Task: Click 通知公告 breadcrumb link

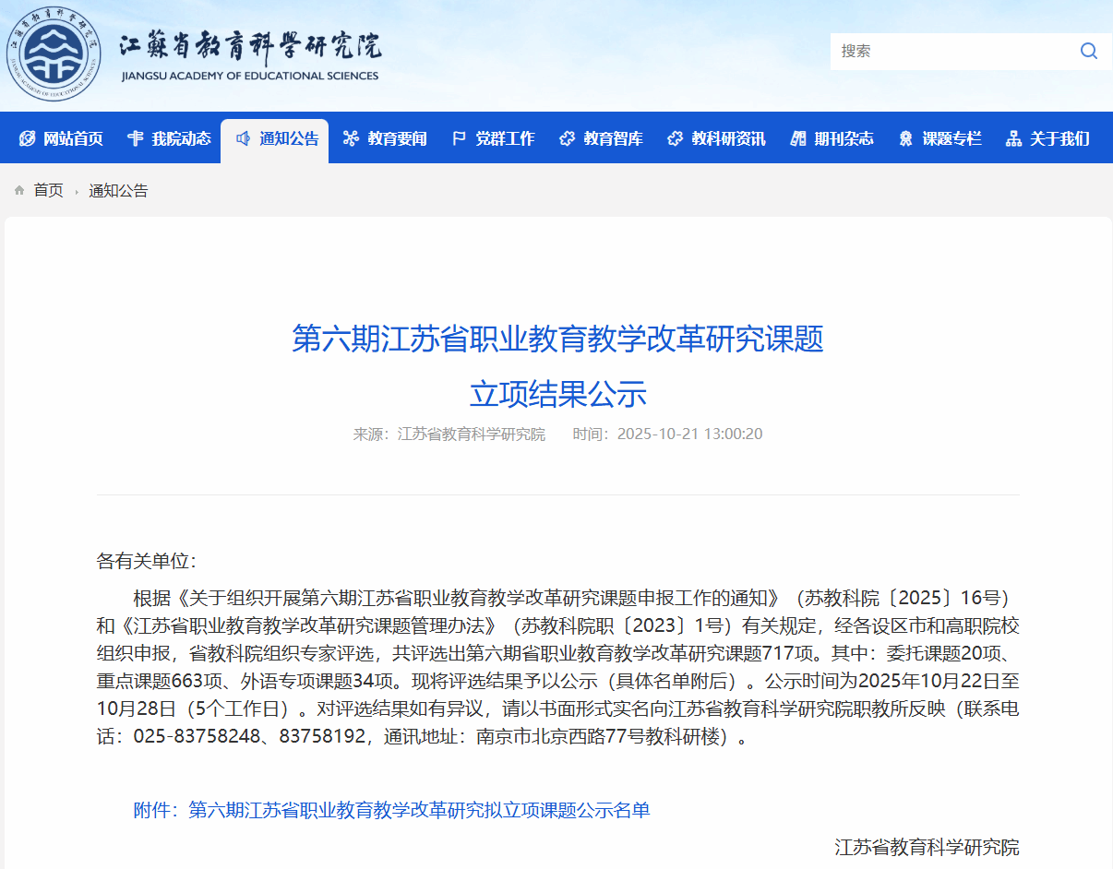Action: click(x=118, y=191)
